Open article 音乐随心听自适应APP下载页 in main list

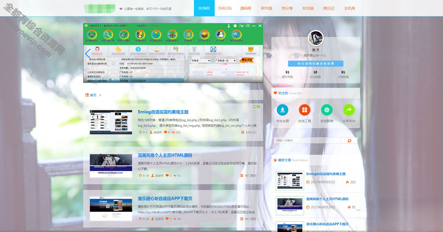165,198
